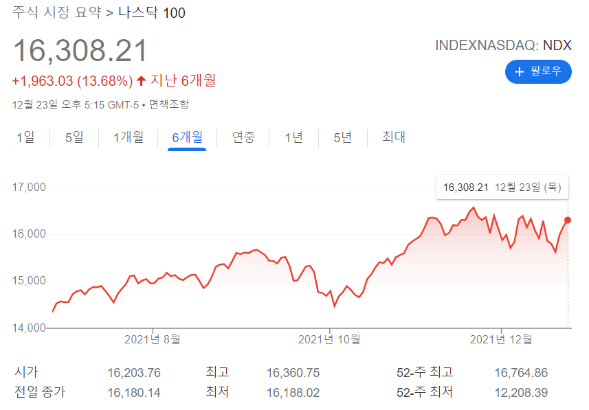This screenshot has width=589, height=410.
Task: Click the 최저 value 16,188.02
Action: click(x=293, y=392)
